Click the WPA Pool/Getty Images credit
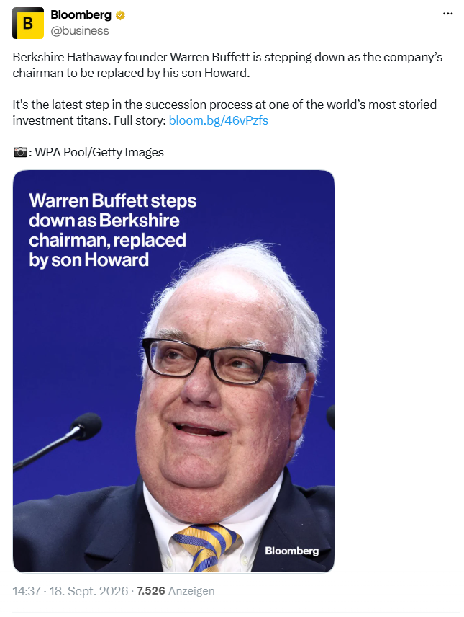Screen dimensions: 464x617 point(99,152)
